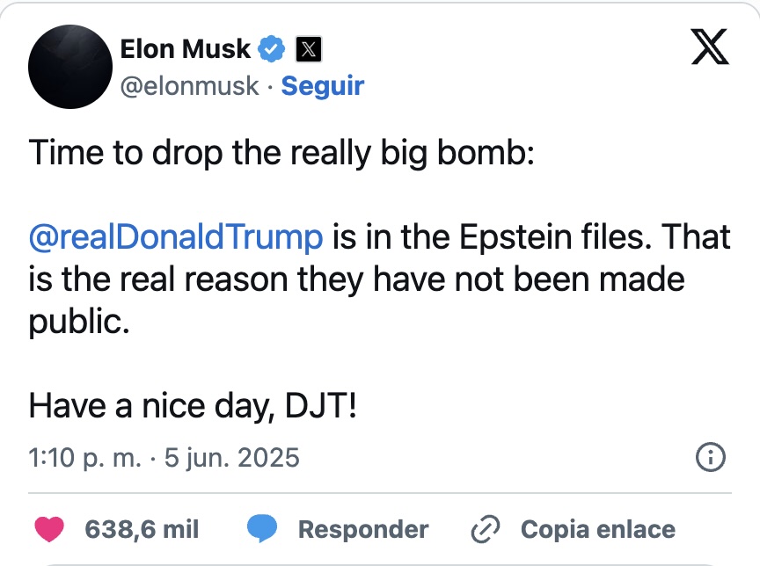This screenshot has width=760, height=566.
Task: Click the Copia enlace text
Action: (597, 529)
